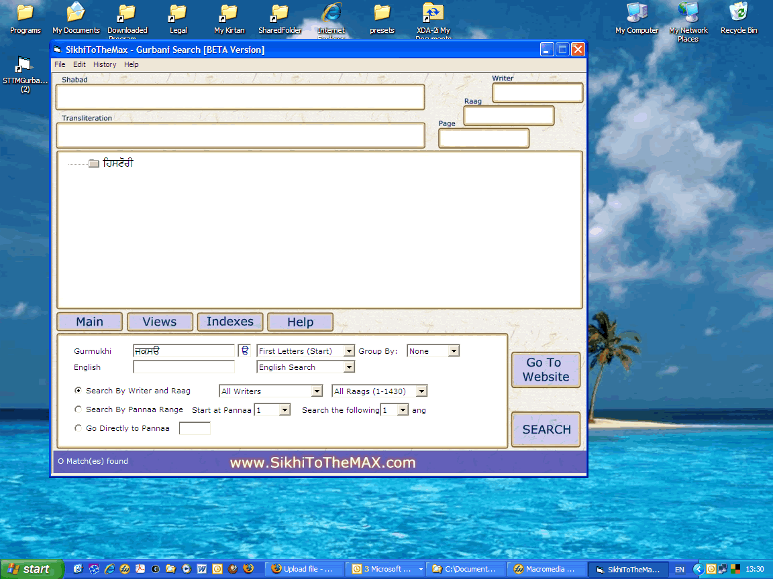Open the EN language bar indicator
The image size is (773, 579).
(679, 569)
